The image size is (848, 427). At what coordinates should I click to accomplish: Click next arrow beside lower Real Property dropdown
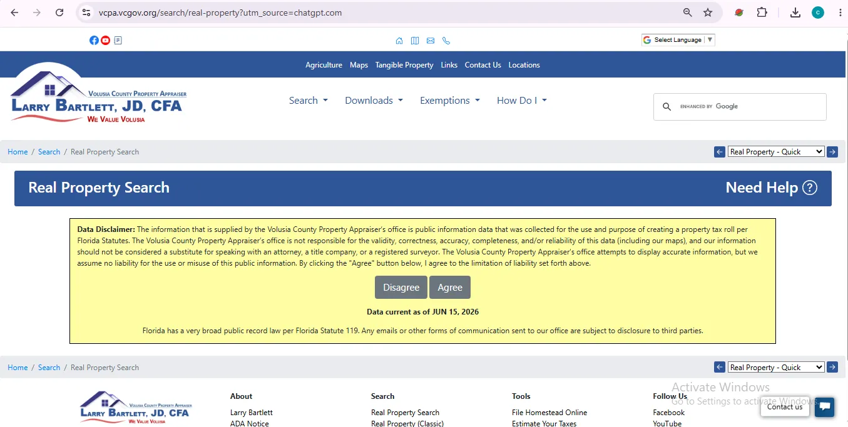click(x=832, y=368)
